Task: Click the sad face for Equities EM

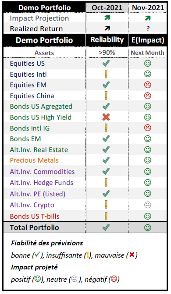Action: click(147, 85)
